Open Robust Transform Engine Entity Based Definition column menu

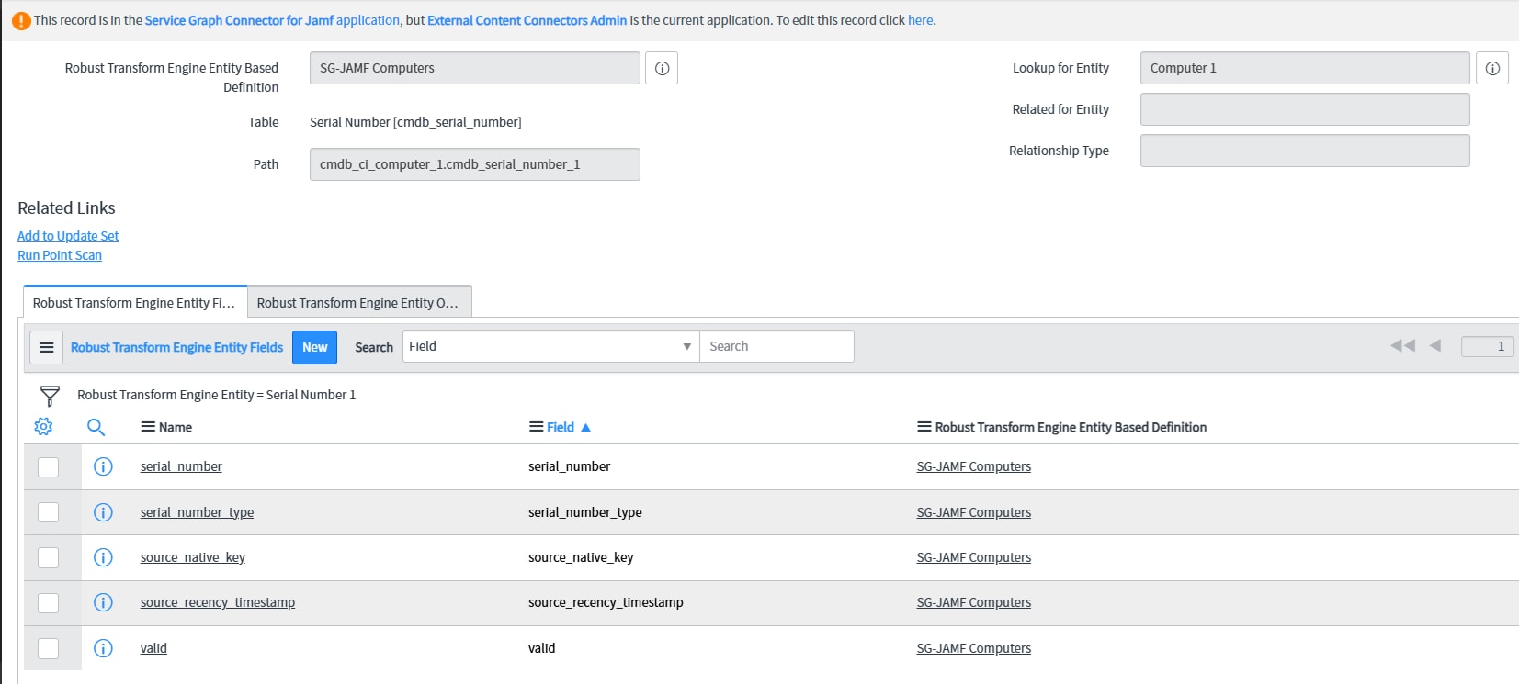(x=924, y=427)
